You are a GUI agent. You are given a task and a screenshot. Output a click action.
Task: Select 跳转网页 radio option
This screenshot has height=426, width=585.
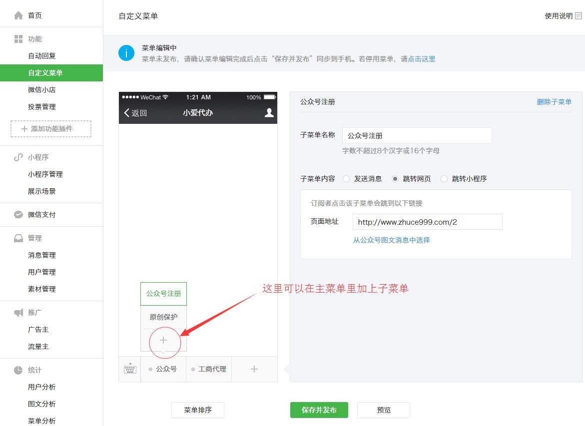pyautogui.click(x=395, y=179)
